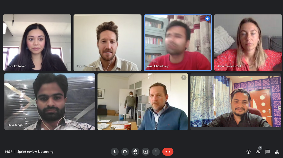Image resolution: width=283 pixels, height=158 pixels.
Task: Select Shiva Singh's video tile
Action: (x=50, y=101)
